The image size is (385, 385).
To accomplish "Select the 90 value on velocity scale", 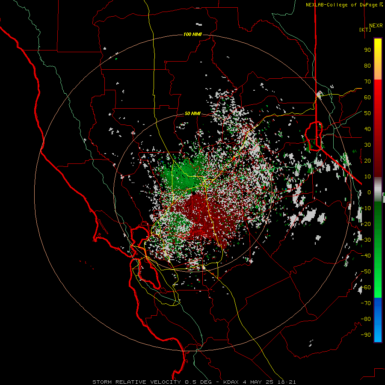I will [x=367, y=50].
